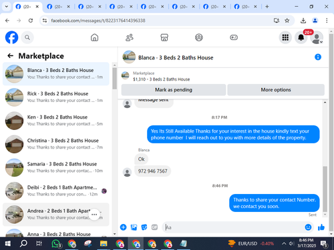The image size is (334, 250).
Task: Open the Facebook home logo
Action: [x=11, y=37]
